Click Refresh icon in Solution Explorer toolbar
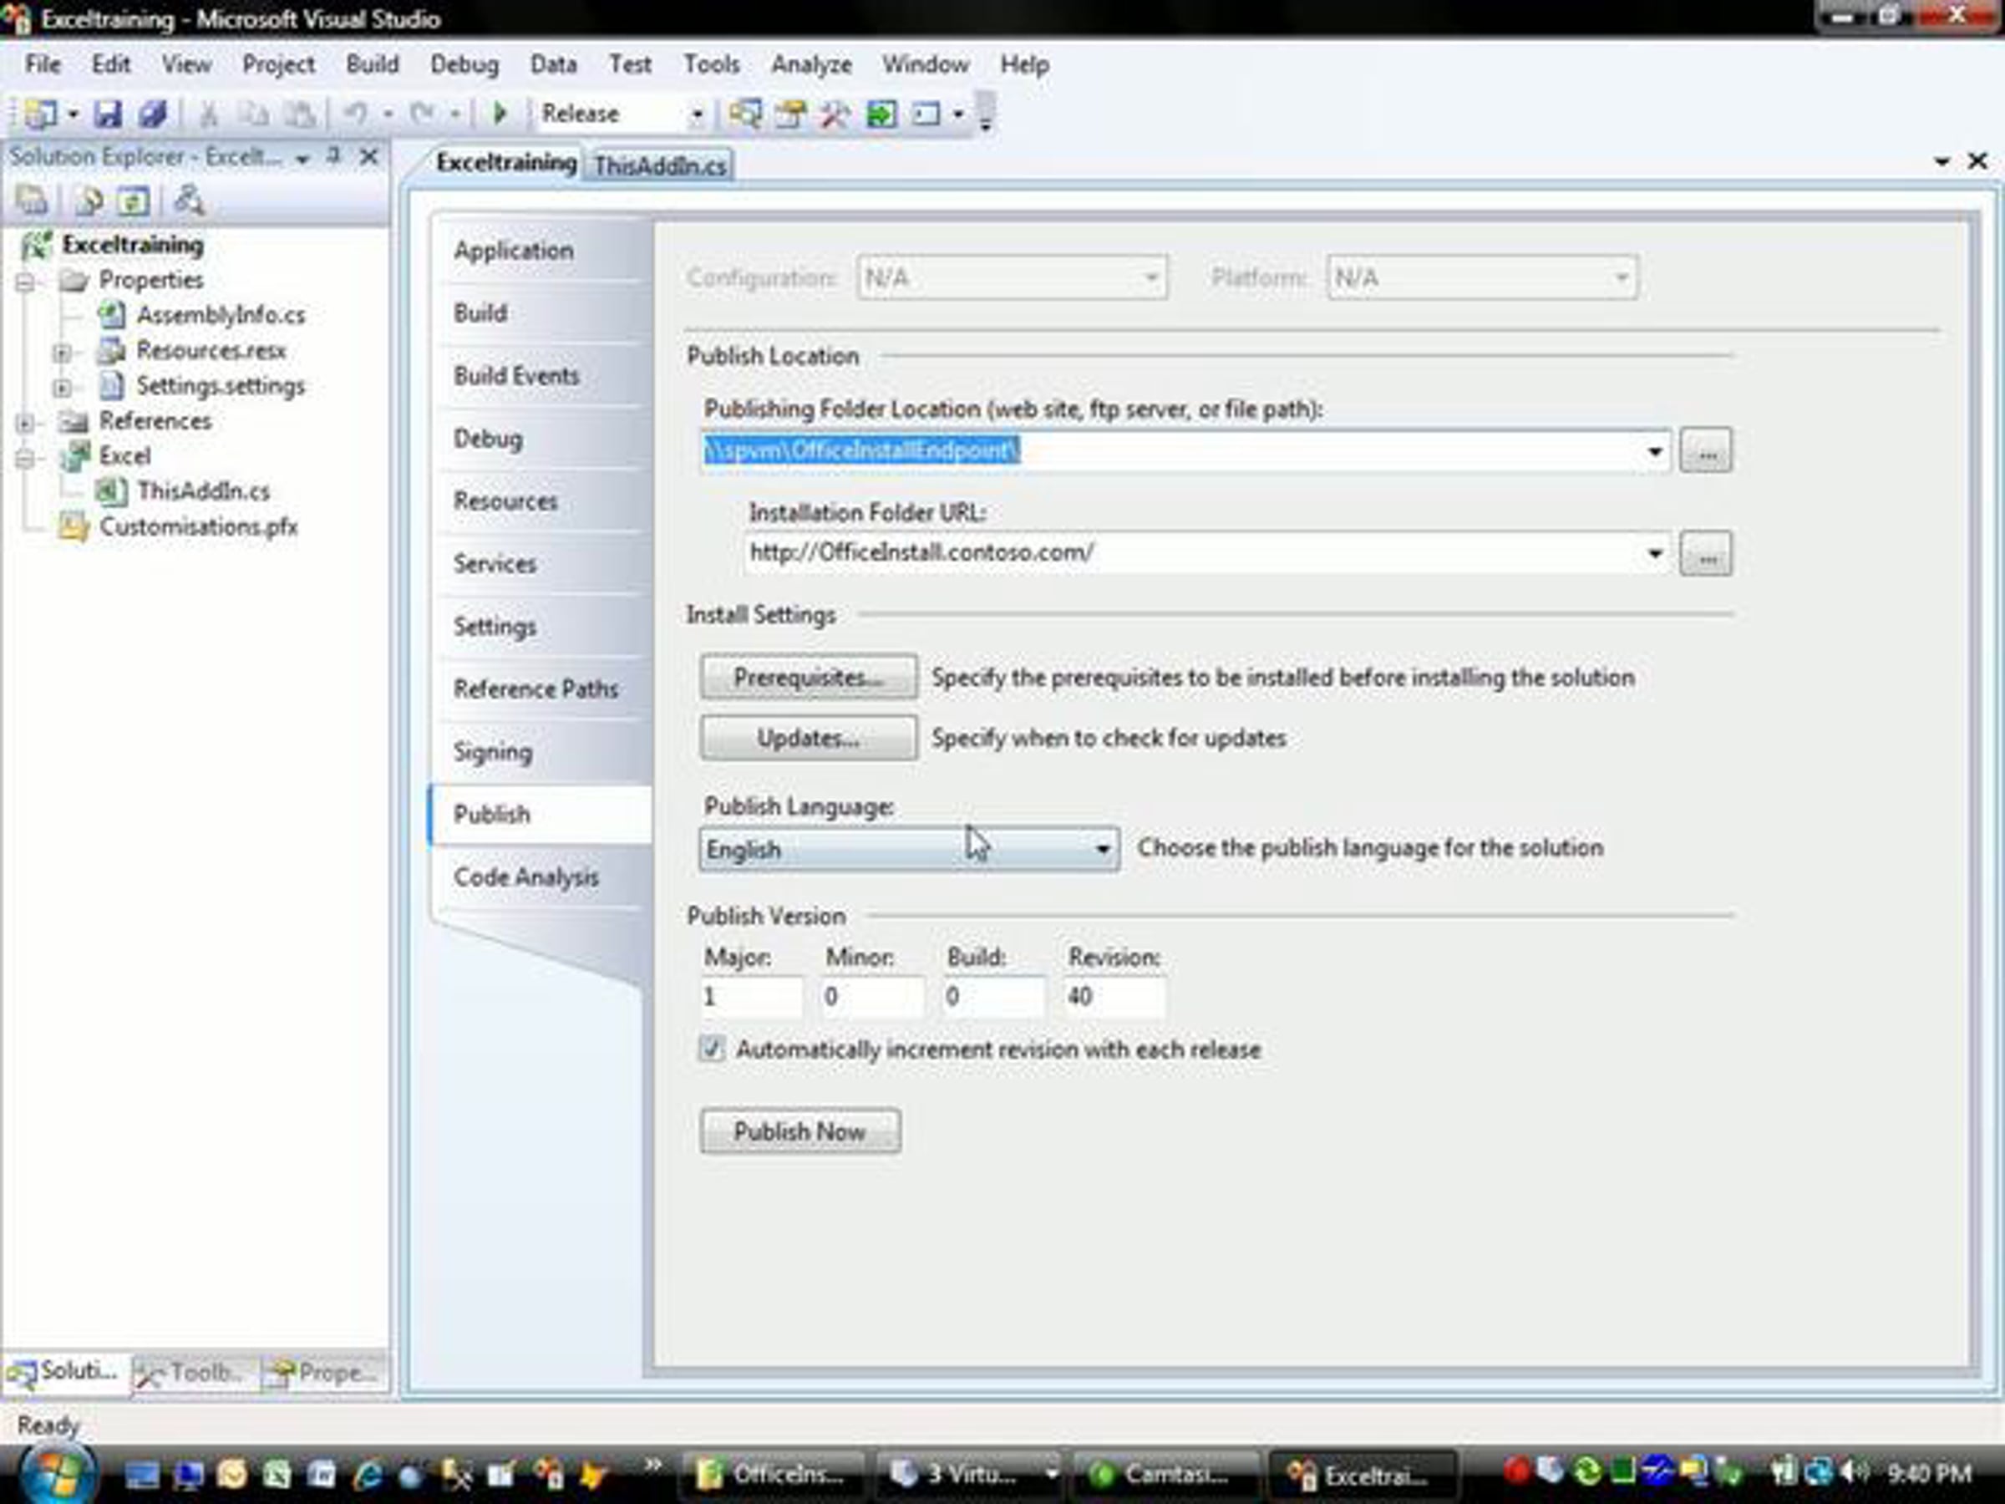The height and width of the screenshot is (1504, 2005). pyautogui.click(x=133, y=201)
